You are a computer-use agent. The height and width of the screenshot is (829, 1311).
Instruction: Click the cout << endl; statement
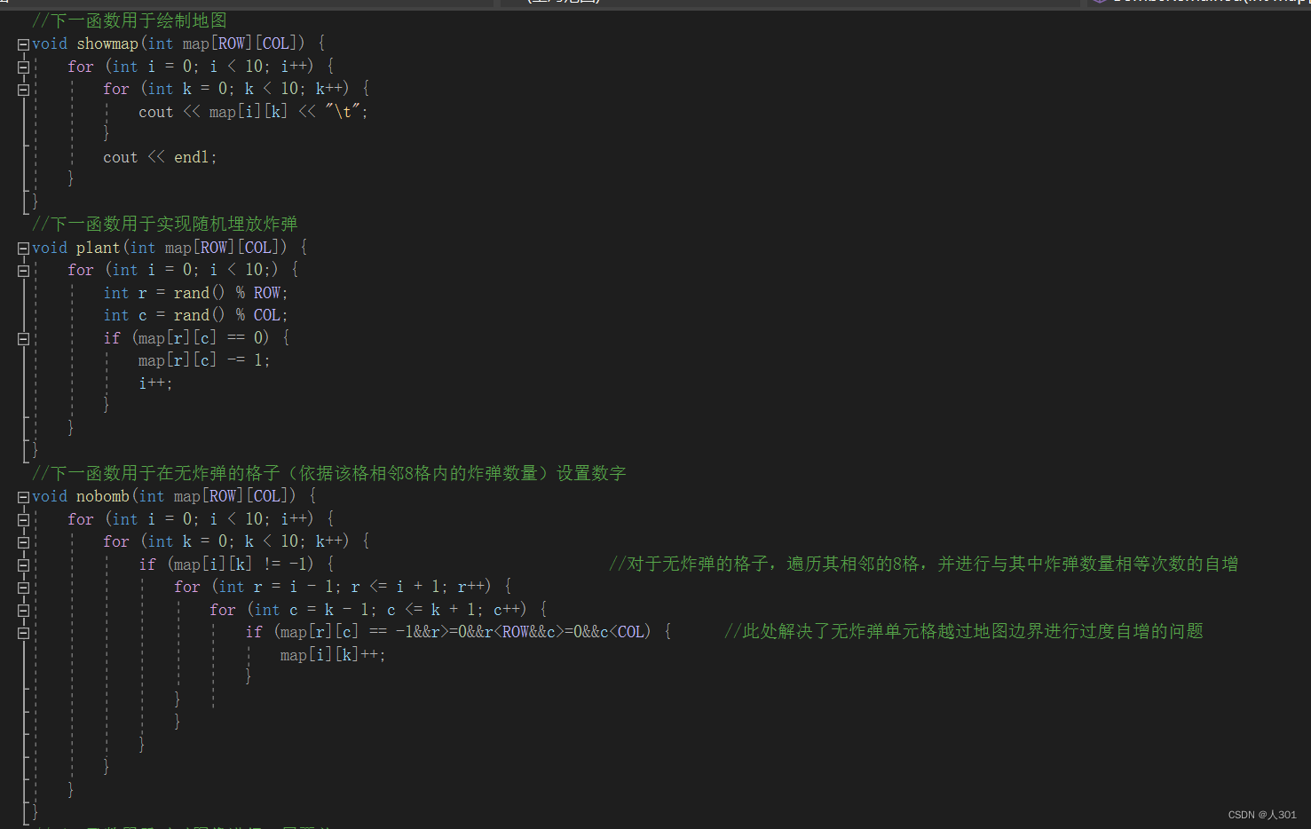pyautogui.click(x=160, y=157)
